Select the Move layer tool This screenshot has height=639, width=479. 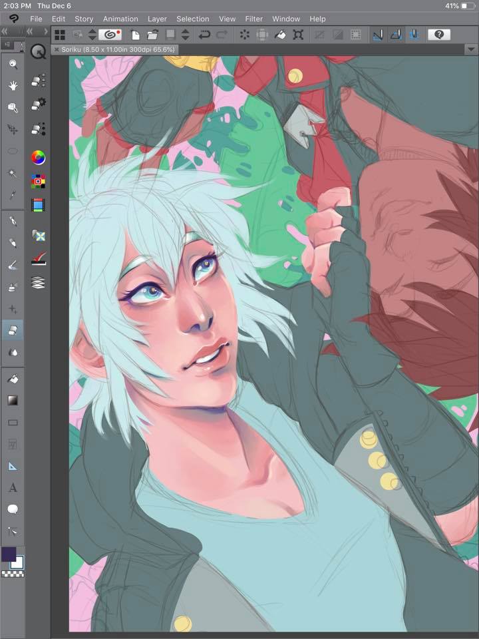(x=13, y=129)
